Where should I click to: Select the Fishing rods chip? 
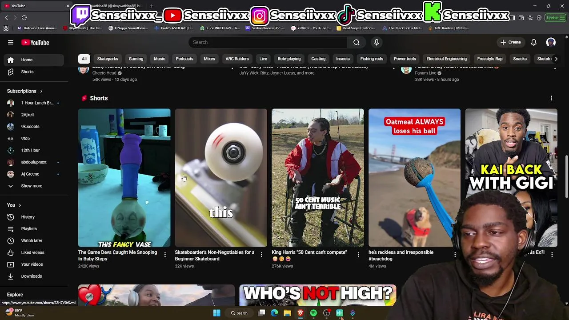point(372,59)
